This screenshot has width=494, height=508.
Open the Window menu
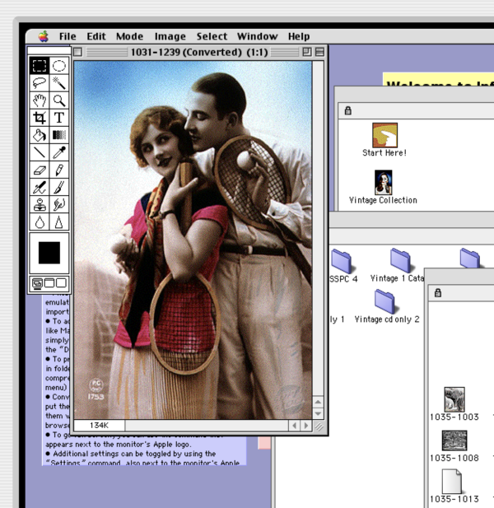pyautogui.click(x=257, y=36)
